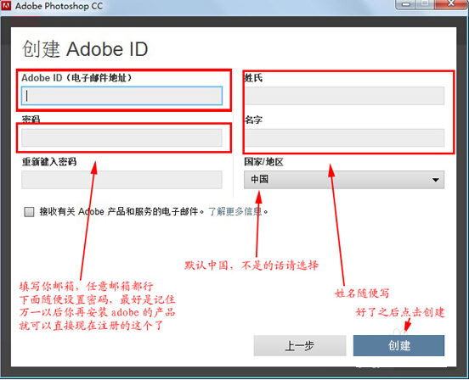Click the 国家/地区 field label
The width and height of the screenshot is (469, 380).
tap(263, 162)
